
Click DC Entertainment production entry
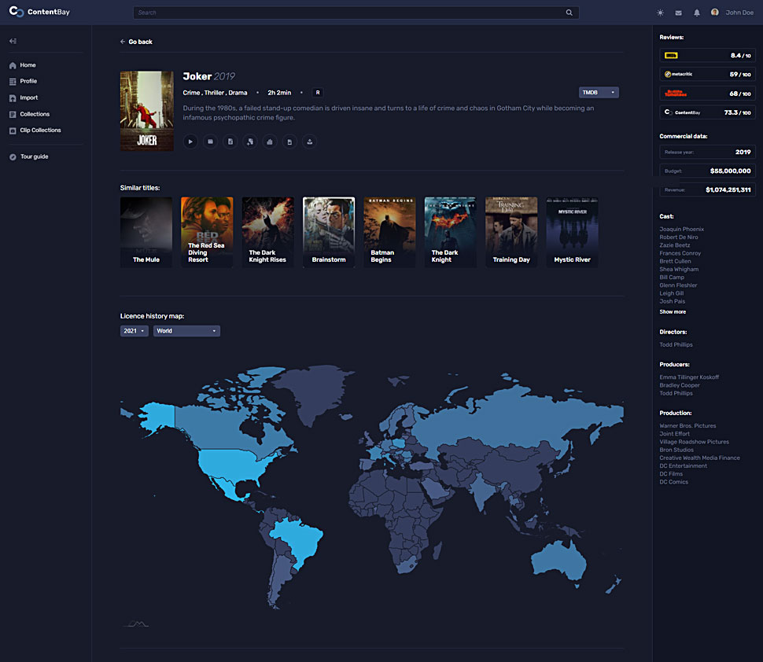pos(684,466)
